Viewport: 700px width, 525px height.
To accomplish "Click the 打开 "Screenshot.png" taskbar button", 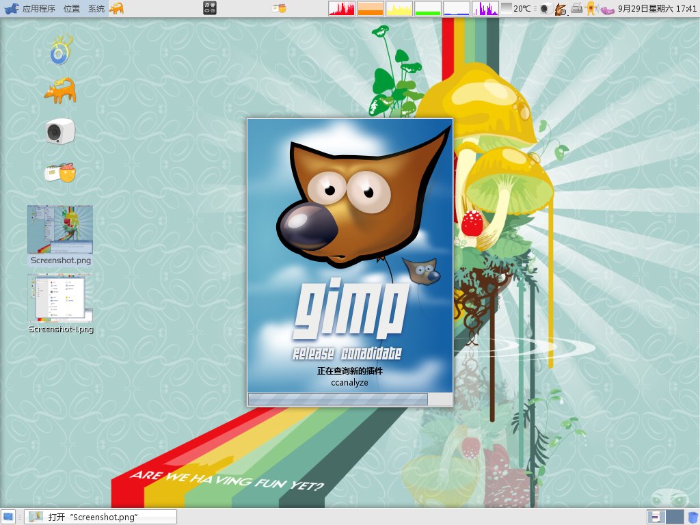I will pyautogui.click(x=100, y=517).
